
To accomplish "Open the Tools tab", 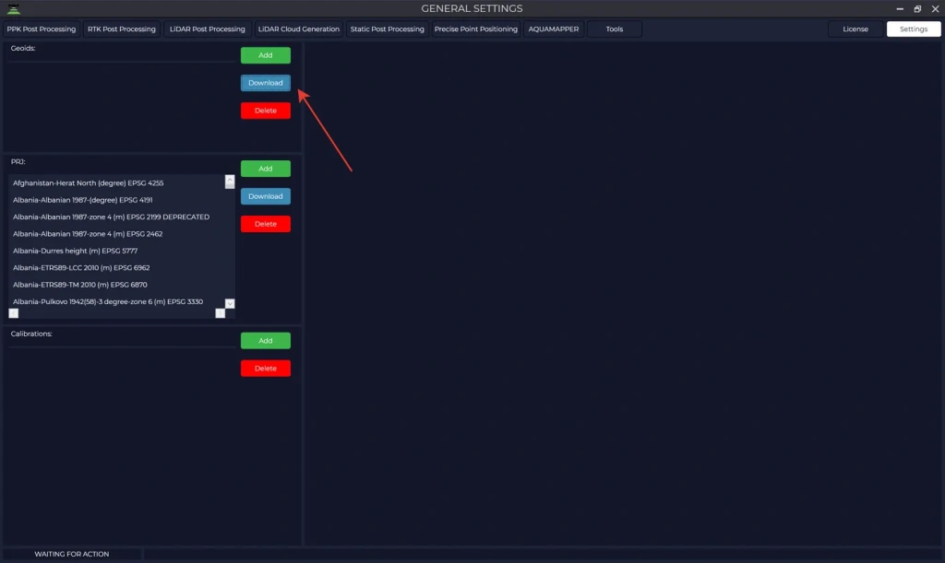I will [614, 29].
